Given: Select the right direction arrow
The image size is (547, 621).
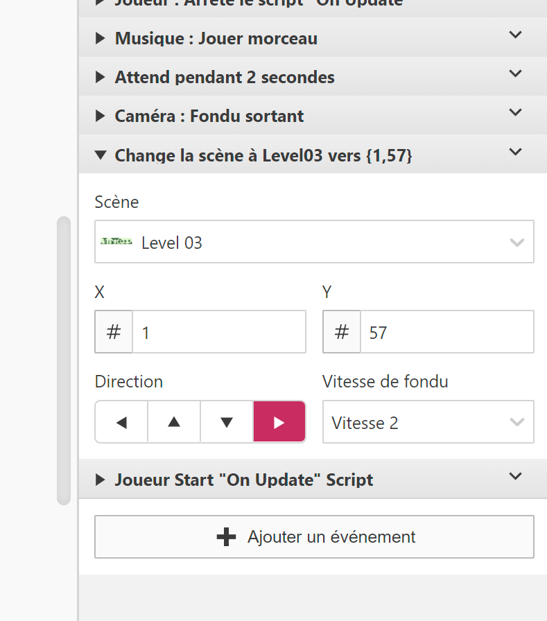Looking at the screenshot, I should 279,422.
